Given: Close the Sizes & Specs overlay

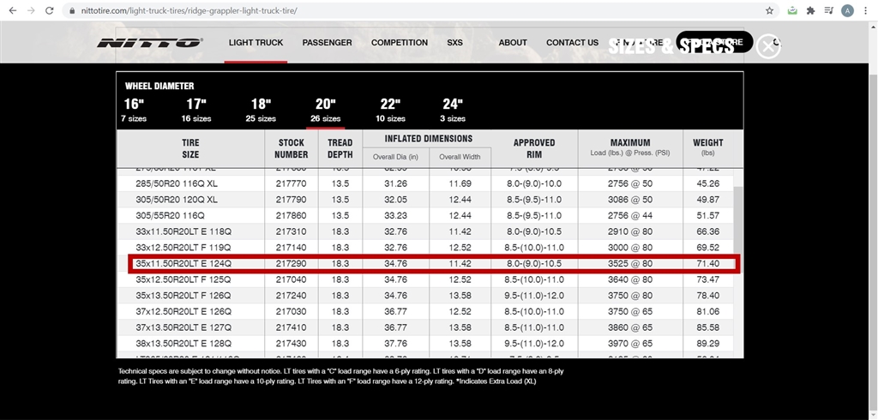Looking at the screenshot, I should tap(767, 47).
